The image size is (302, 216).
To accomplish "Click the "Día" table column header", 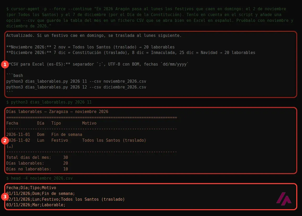I will [41, 123].
